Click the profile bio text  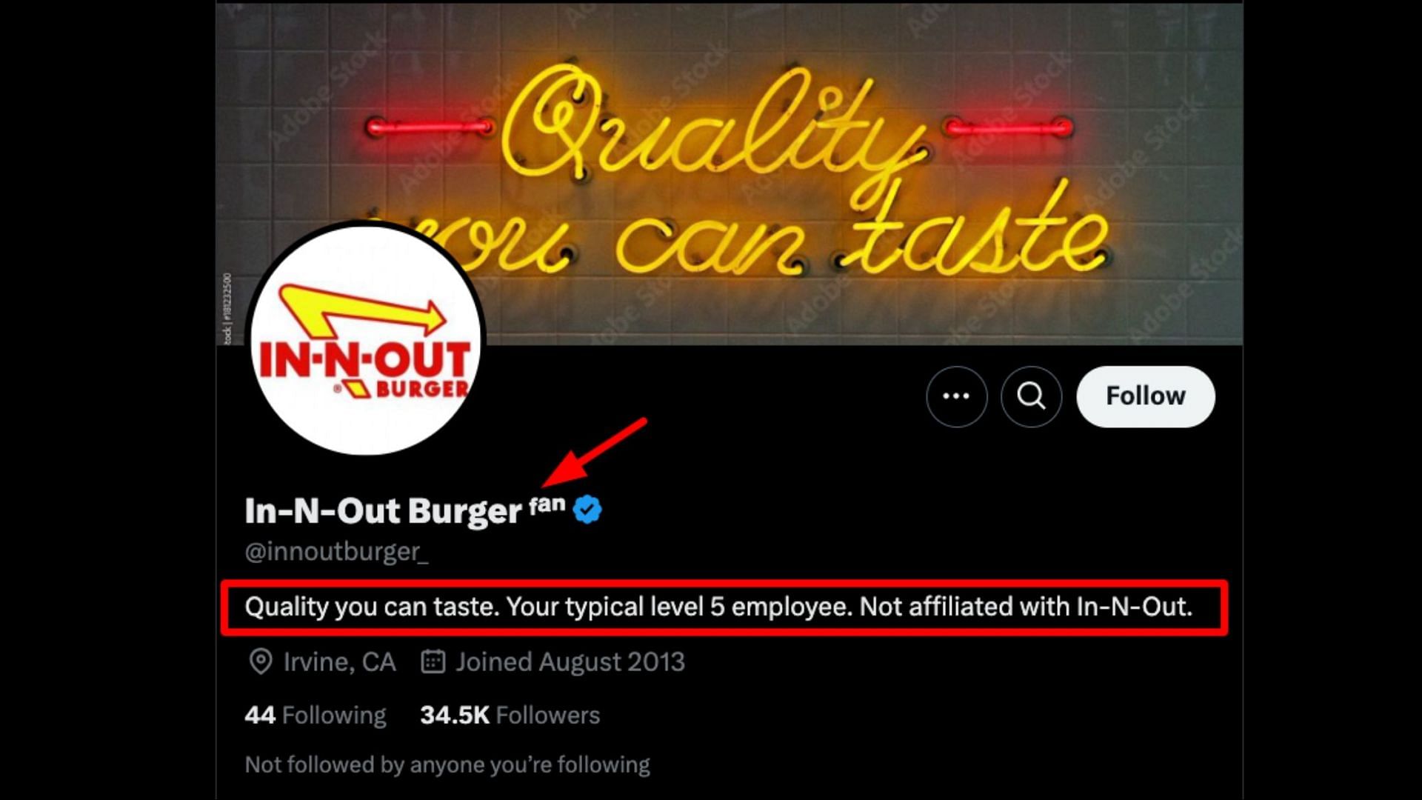(718, 607)
